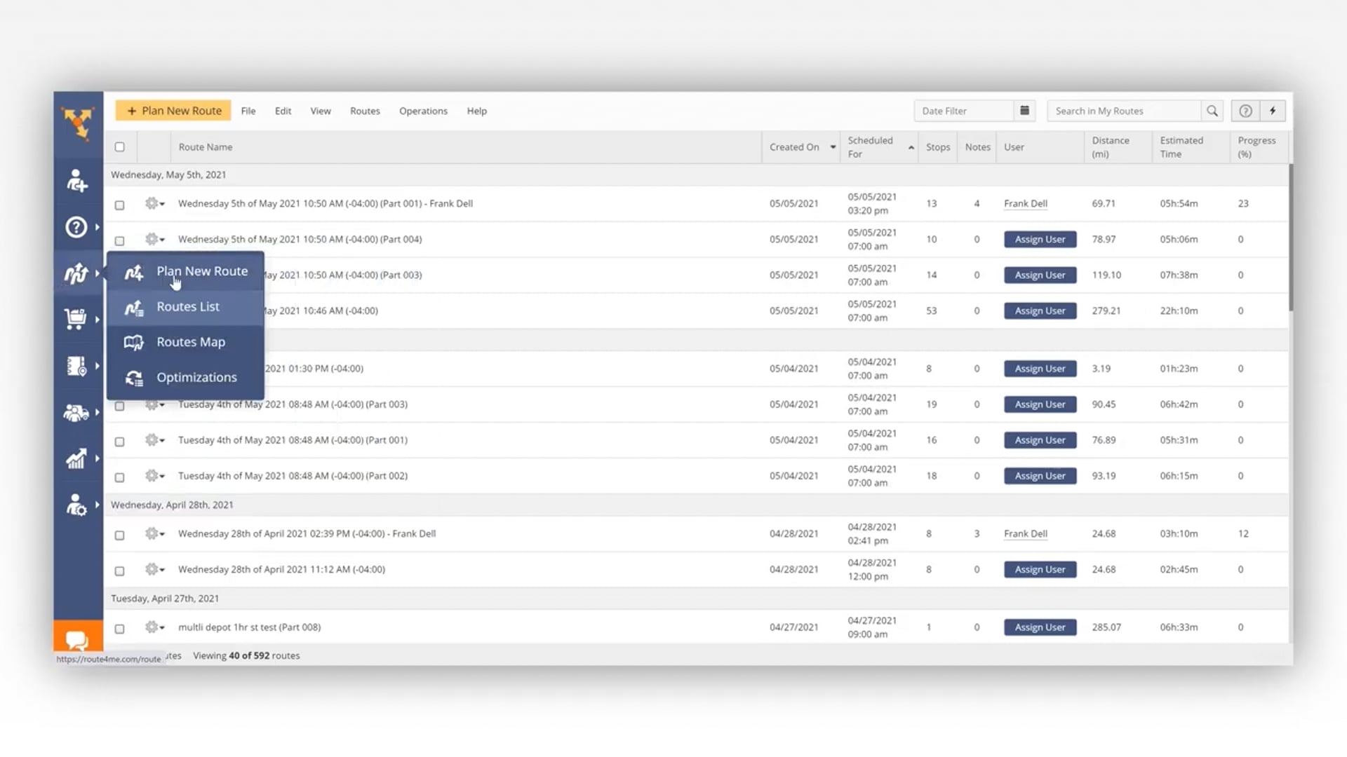Expand gear menu for Tuesday 4th Part 002 route
The height and width of the screenshot is (757, 1347).
[x=154, y=476]
